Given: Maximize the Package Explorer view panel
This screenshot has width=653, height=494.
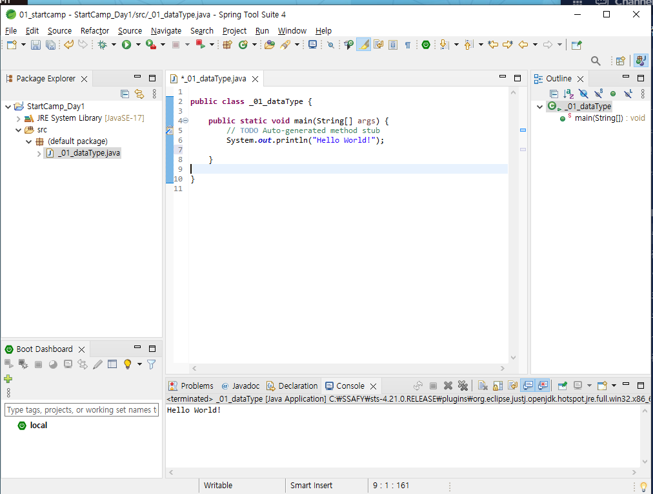Looking at the screenshot, I should (x=152, y=78).
